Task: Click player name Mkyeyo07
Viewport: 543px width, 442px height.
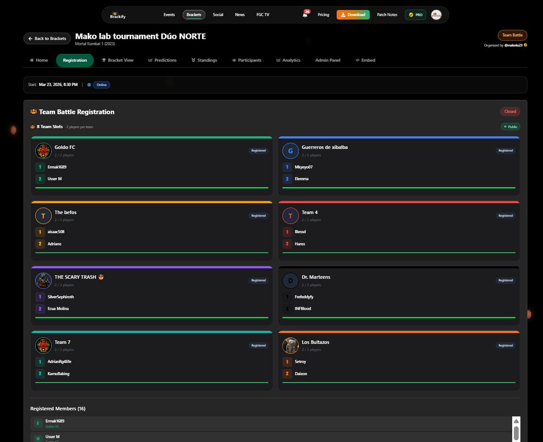Action: coord(304,167)
